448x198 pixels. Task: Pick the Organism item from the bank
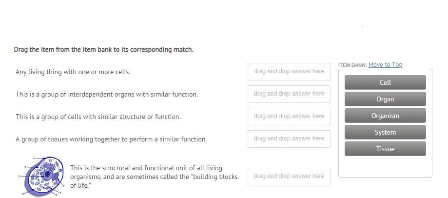point(385,116)
